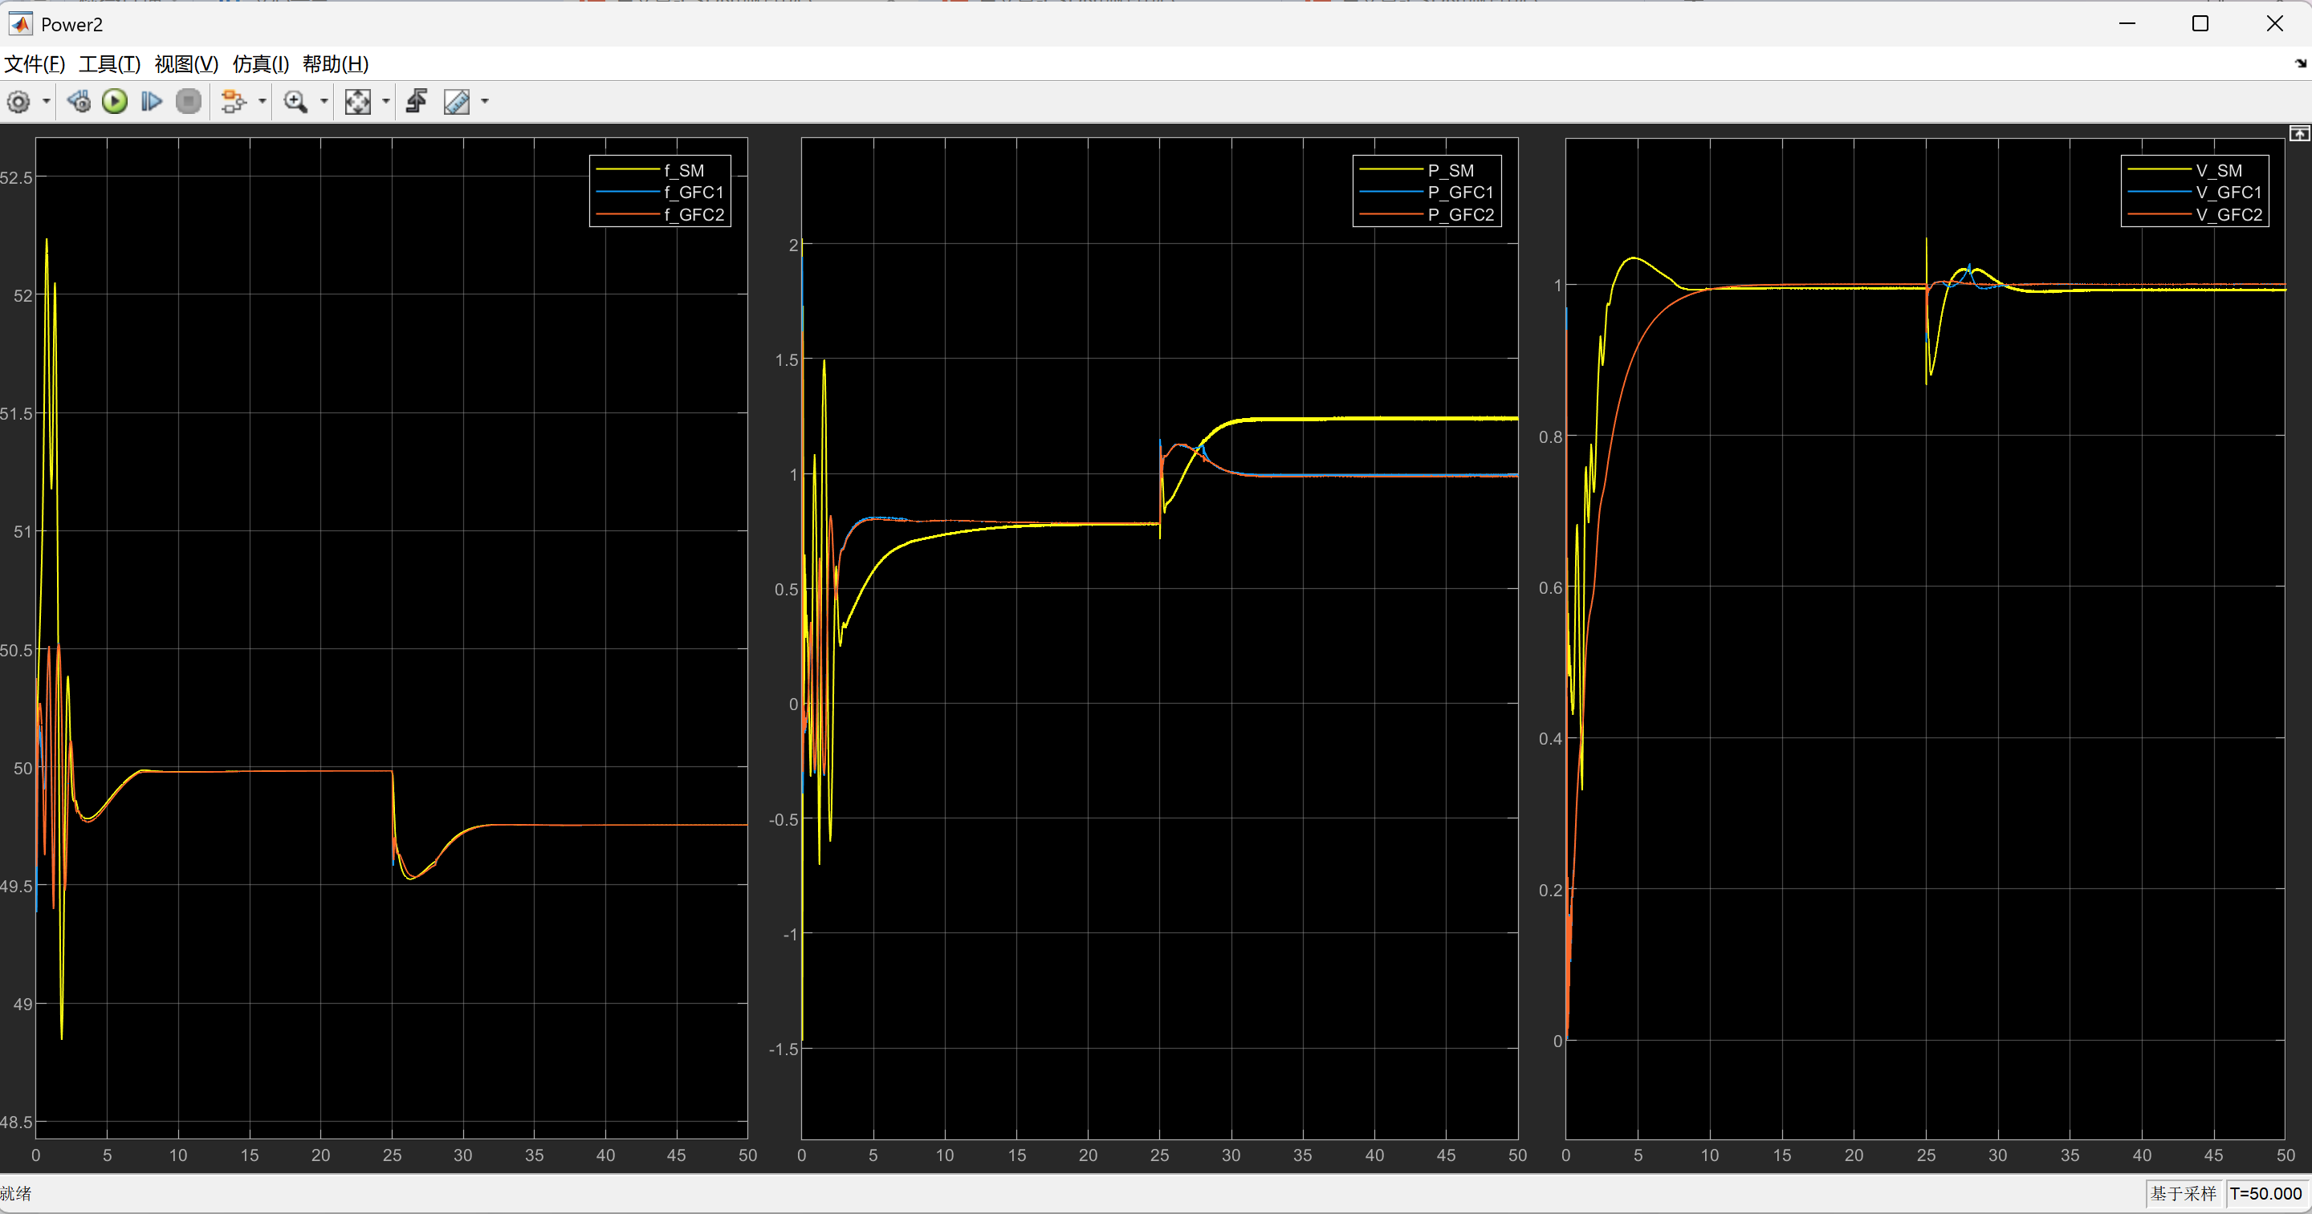
Task: Click the 基于采样 status bar label
Action: 2183,1193
